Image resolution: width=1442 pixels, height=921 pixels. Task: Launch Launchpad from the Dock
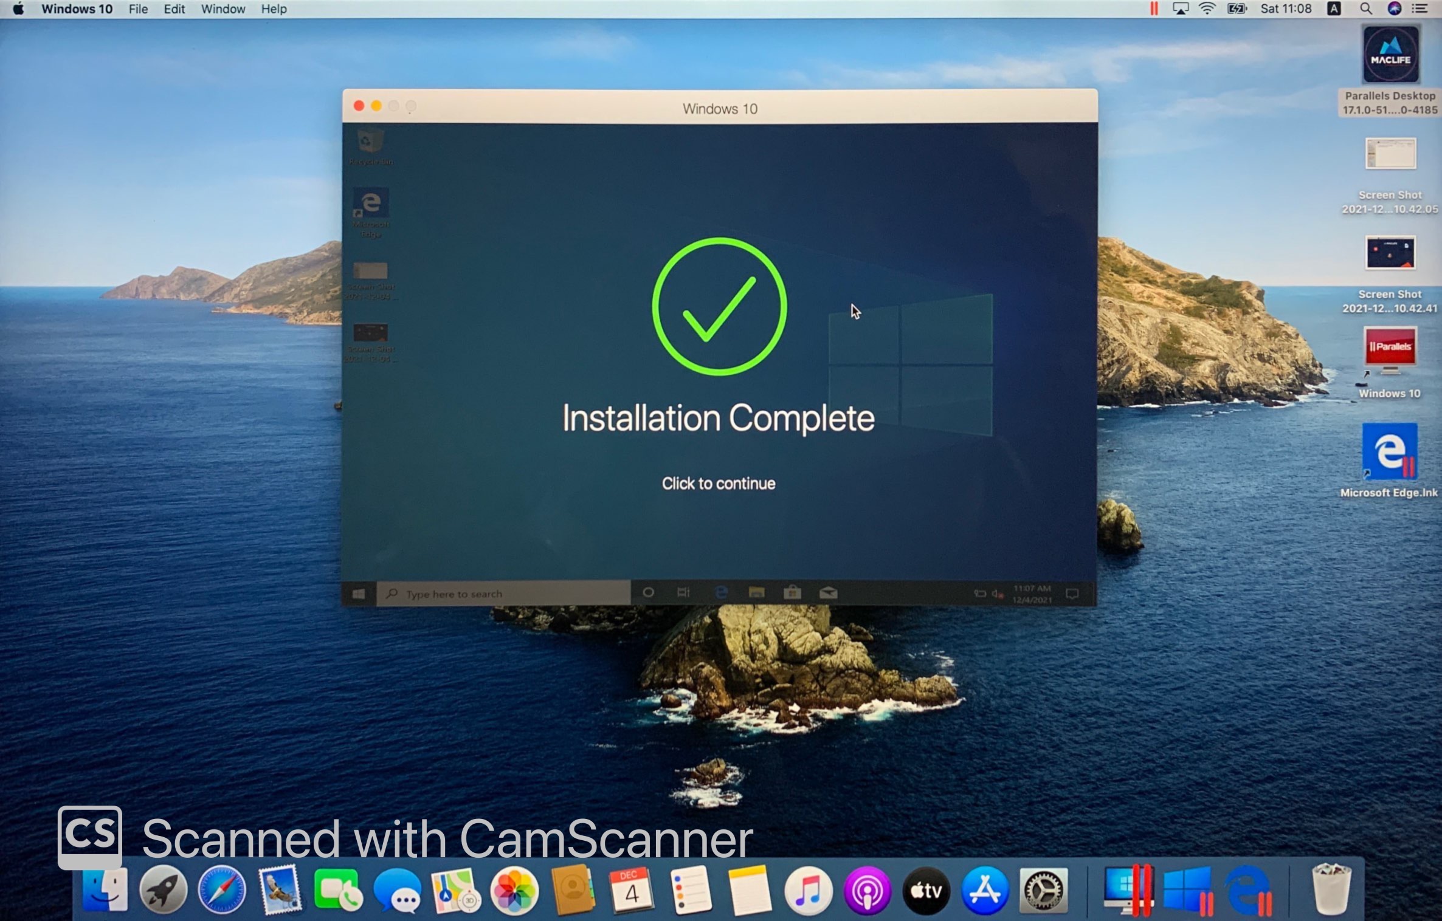163,890
